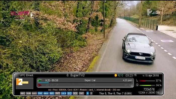176x99 pixels.
Task: Click the green current-event play arrow
Action: [x=40, y=80]
